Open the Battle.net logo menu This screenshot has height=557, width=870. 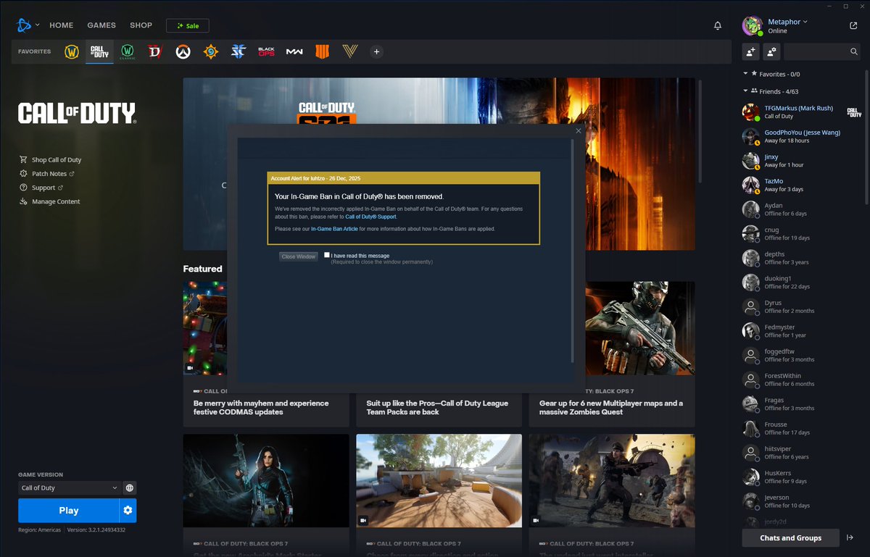pyautogui.click(x=25, y=25)
